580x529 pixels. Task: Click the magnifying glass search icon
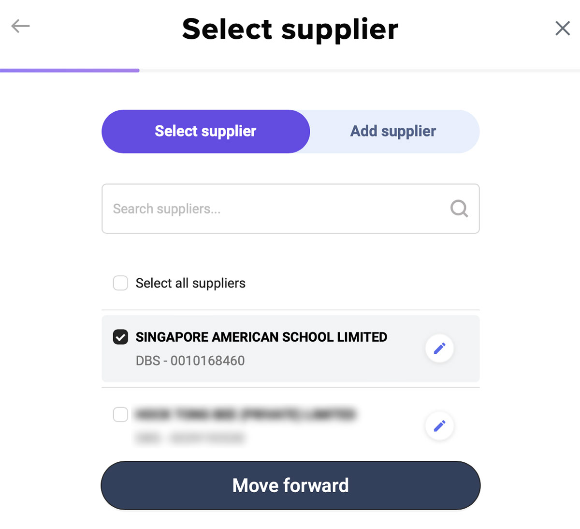point(459,209)
